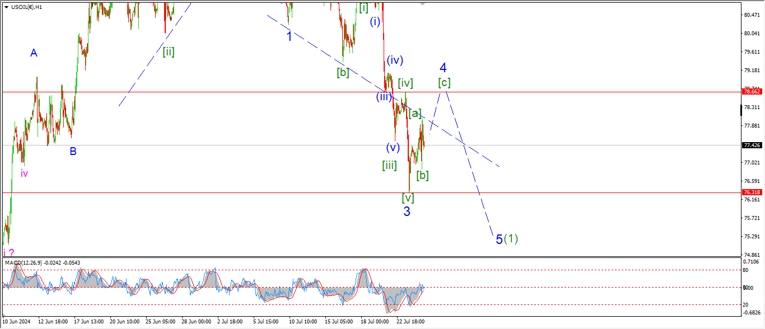Select the blue B wave label

click(x=73, y=151)
